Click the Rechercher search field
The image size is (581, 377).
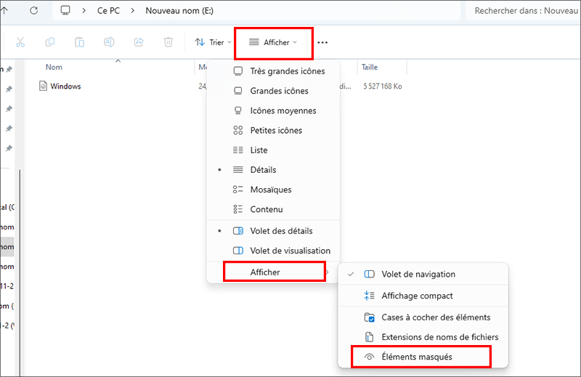pyautogui.click(x=523, y=11)
